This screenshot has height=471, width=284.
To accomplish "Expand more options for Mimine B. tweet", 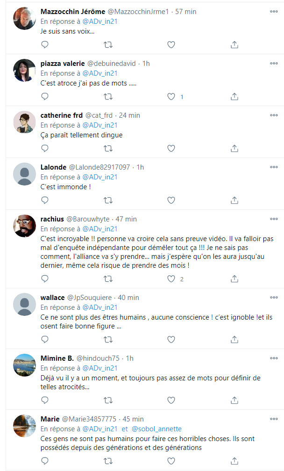I will click(274, 358).
